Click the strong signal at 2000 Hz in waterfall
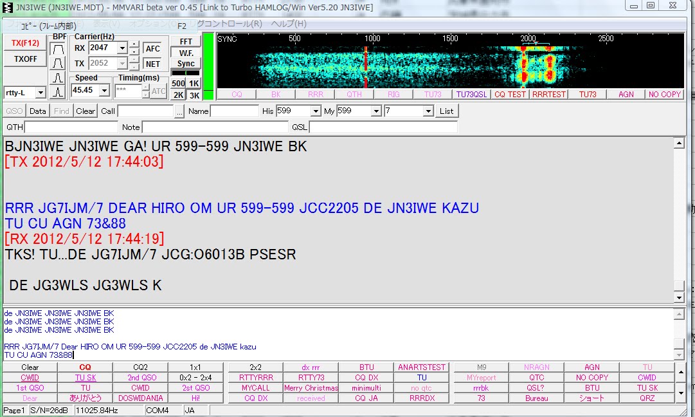The height and width of the screenshot is (417, 695). point(525,66)
